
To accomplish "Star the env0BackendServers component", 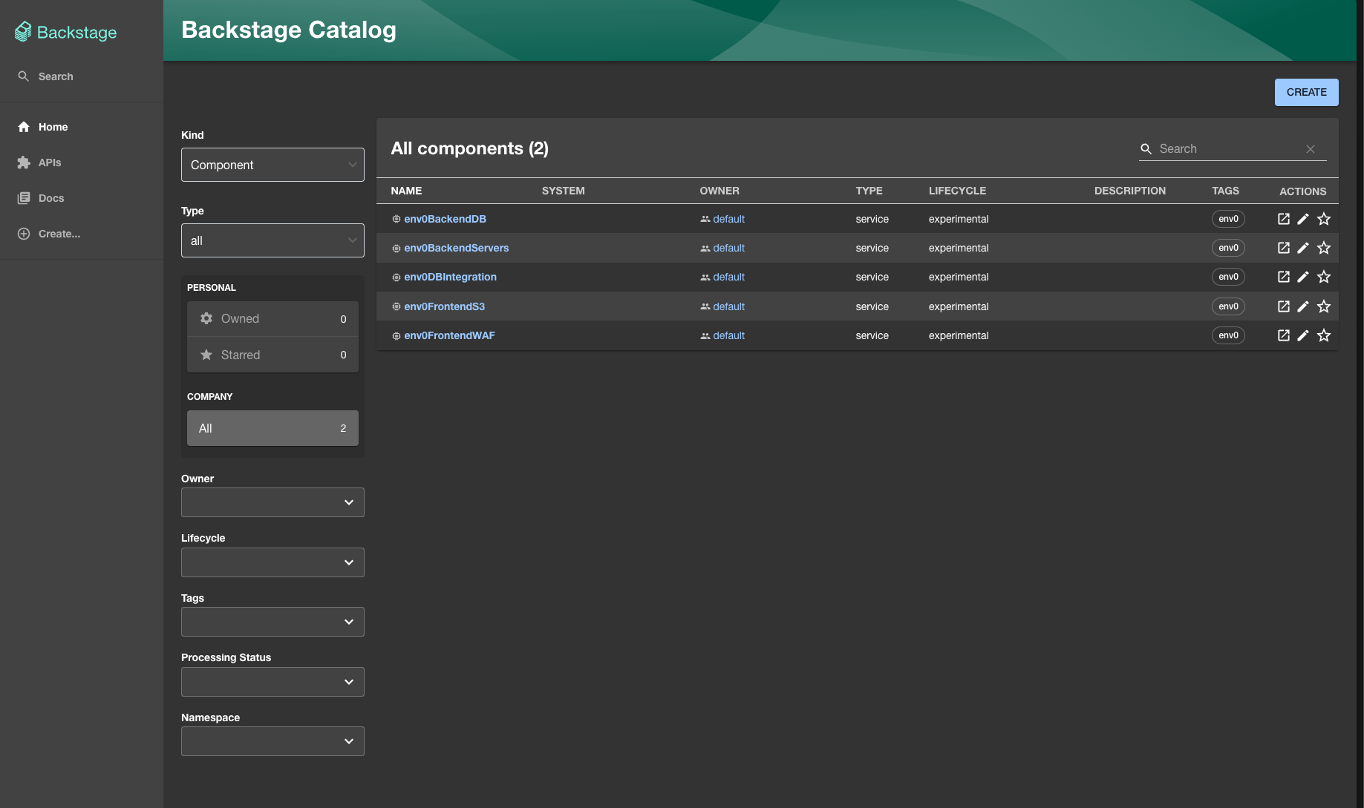I will click(x=1324, y=248).
